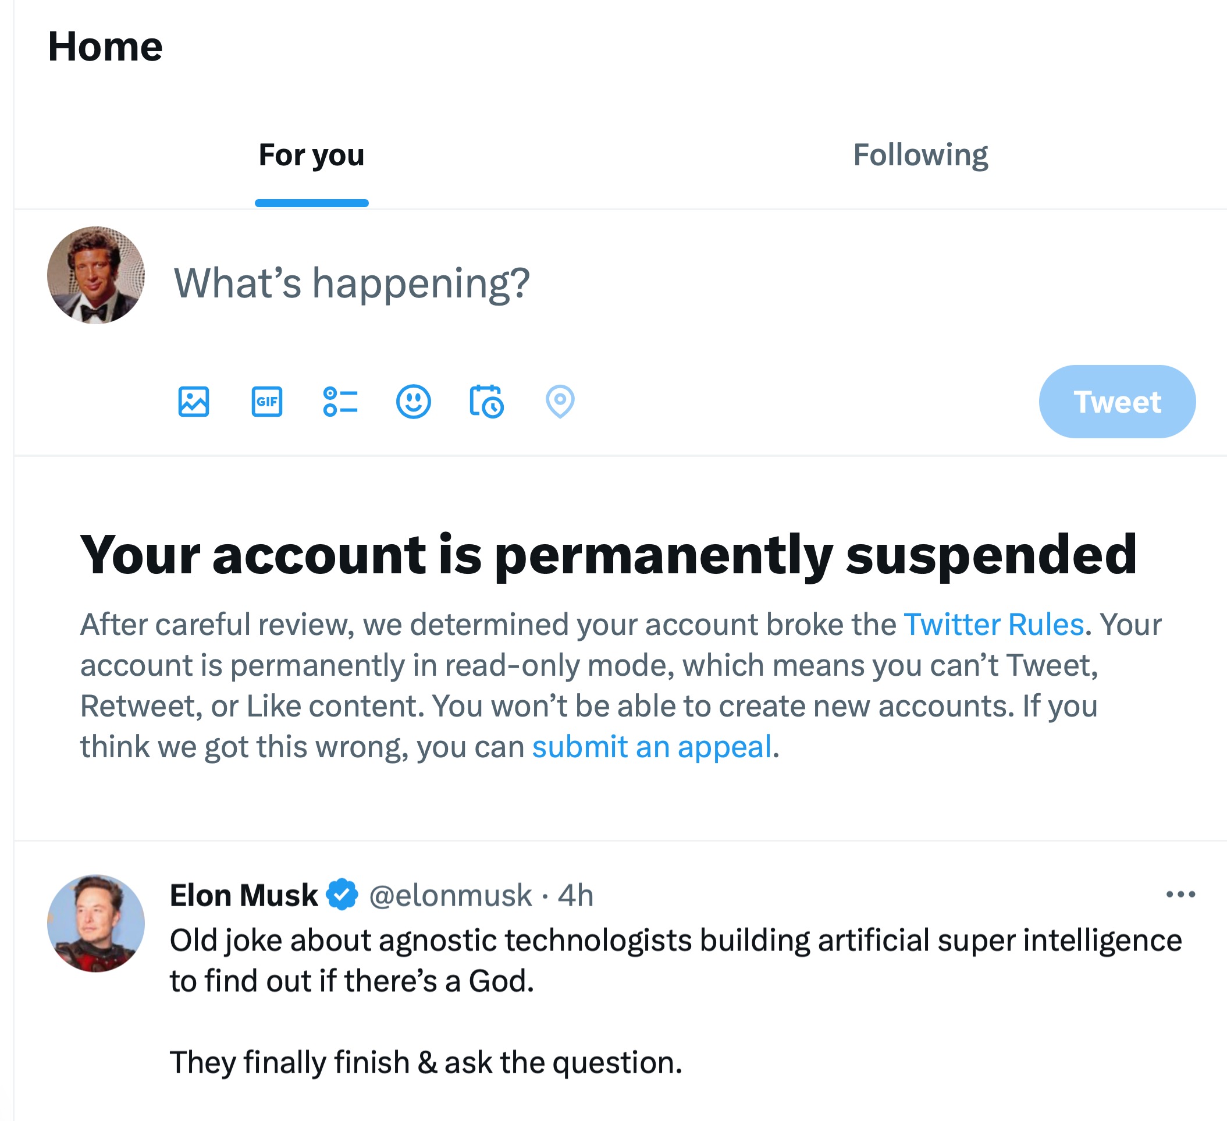Click the Home header title
The height and width of the screenshot is (1121, 1227).
[105, 47]
